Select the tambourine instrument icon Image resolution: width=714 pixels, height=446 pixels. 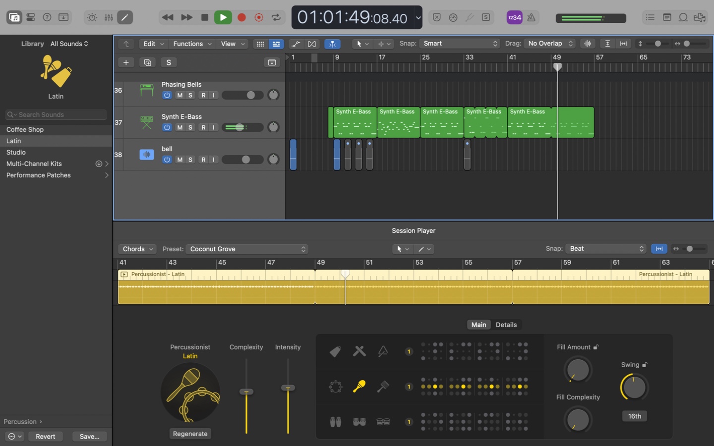point(336,387)
